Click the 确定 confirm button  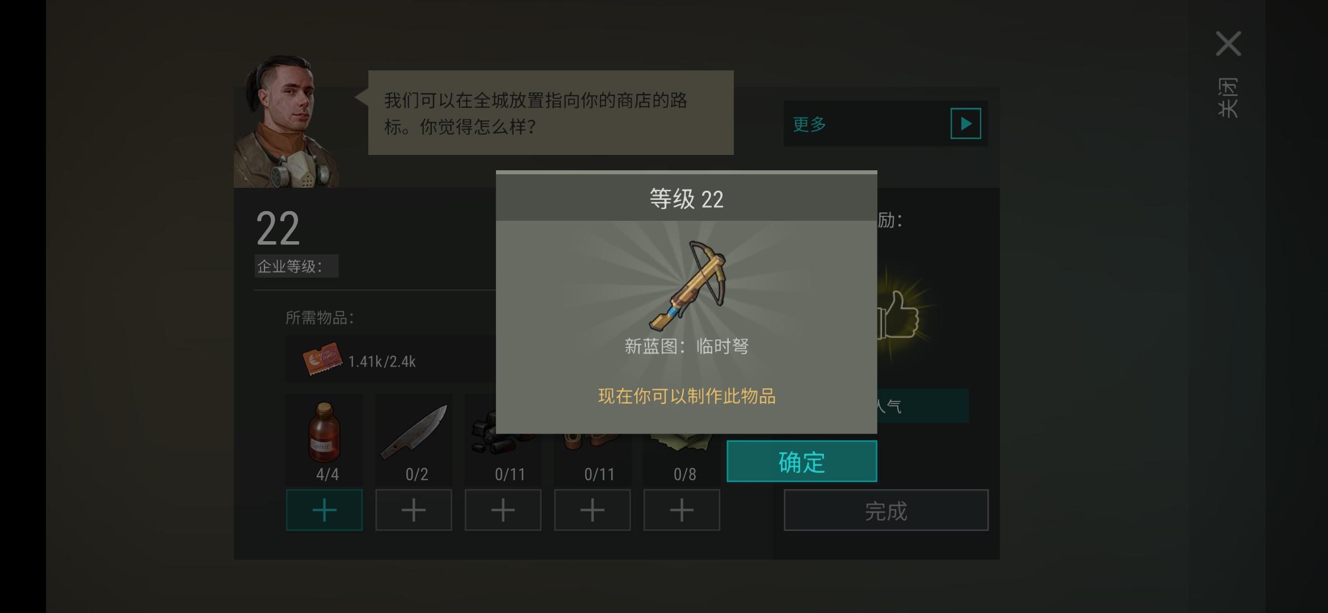point(801,461)
